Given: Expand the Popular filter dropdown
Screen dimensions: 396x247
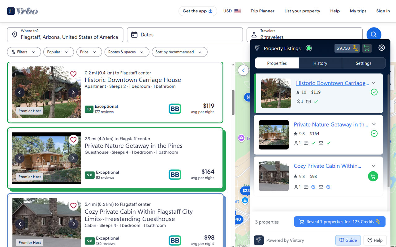Looking at the screenshot, I should (x=58, y=52).
